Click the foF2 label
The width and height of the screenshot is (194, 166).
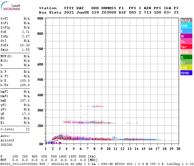click(x=4, y=19)
